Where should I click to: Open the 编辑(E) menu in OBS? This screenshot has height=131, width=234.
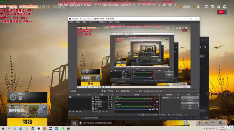(78, 22)
